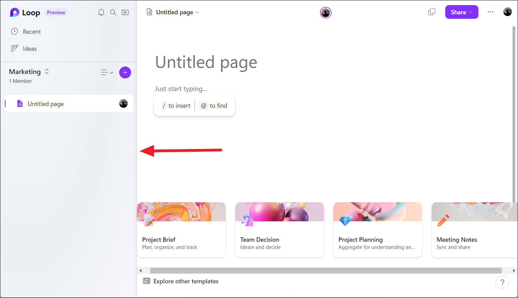518x298 pixels.
Task: Click the @ to find hint
Action: tap(214, 106)
